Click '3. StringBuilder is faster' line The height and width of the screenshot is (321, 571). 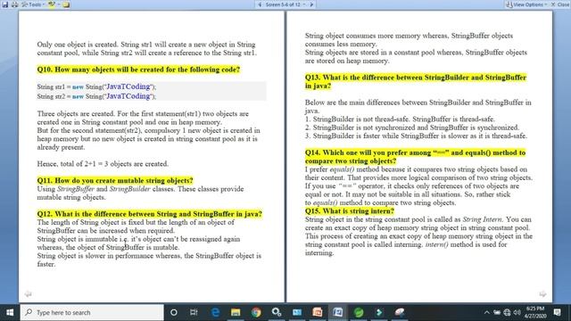(416, 136)
